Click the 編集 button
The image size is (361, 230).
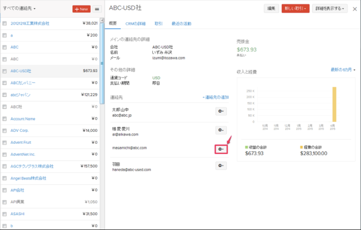(271, 8)
